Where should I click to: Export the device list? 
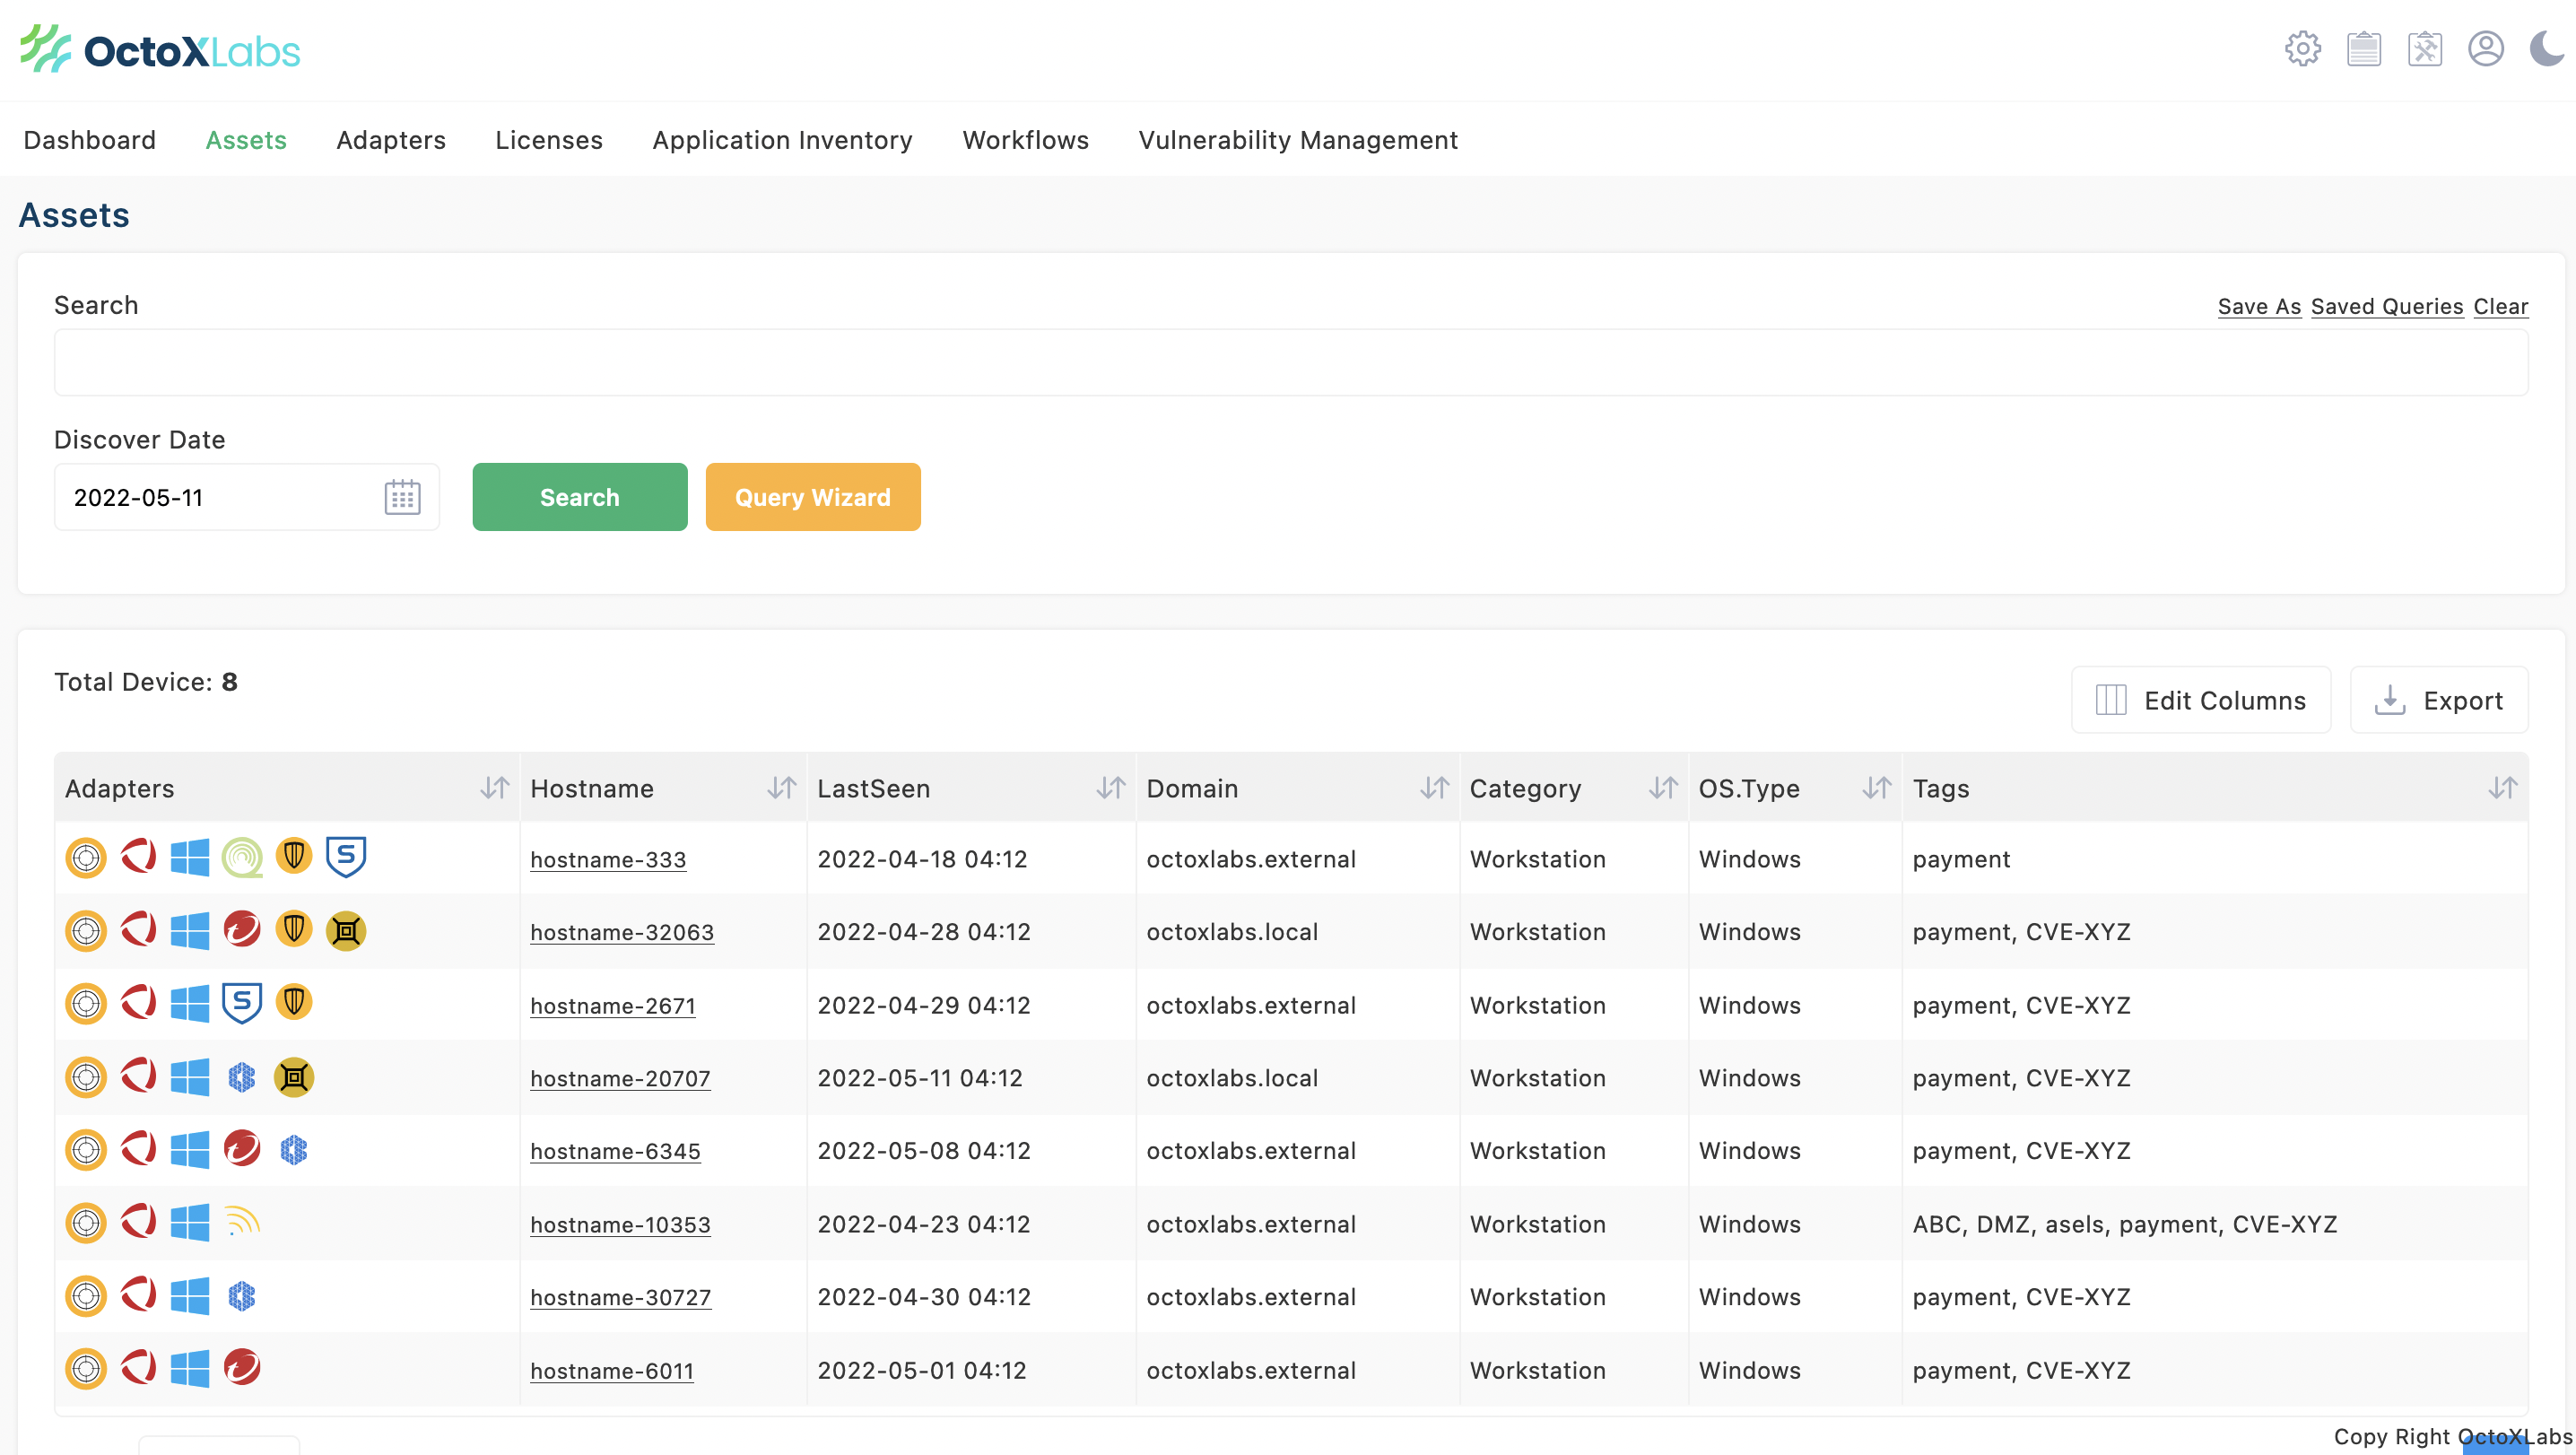[2439, 700]
